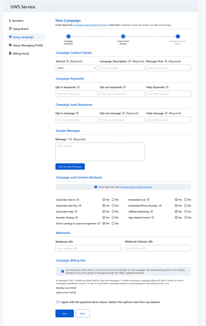Image resolution: width=206 pixels, height=326 pixels.
Task: Click info icon next to Opt out keywords
Action: [124, 87]
